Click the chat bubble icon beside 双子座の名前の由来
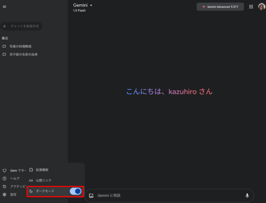 4,54
